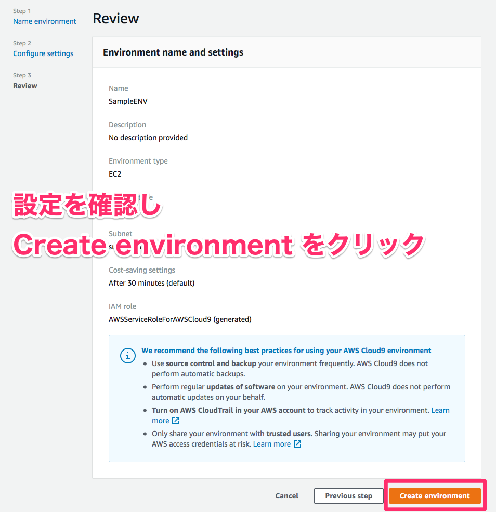Go back with Previous step button
The image size is (496, 512).
[x=348, y=496]
